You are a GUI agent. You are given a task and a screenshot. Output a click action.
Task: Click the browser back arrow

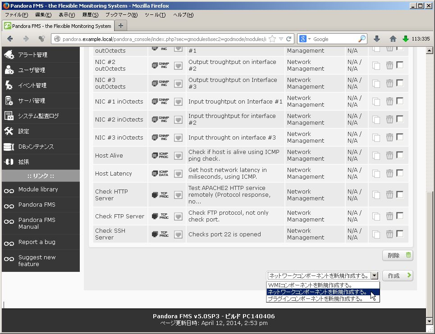click(x=10, y=39)
